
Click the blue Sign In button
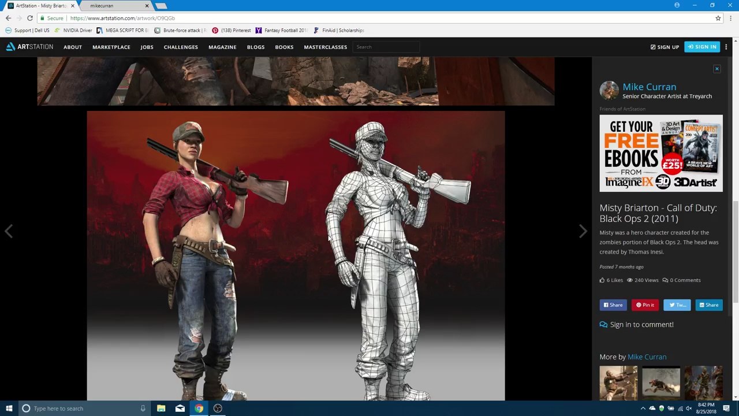pyautogui.click(x=702, y=47)
